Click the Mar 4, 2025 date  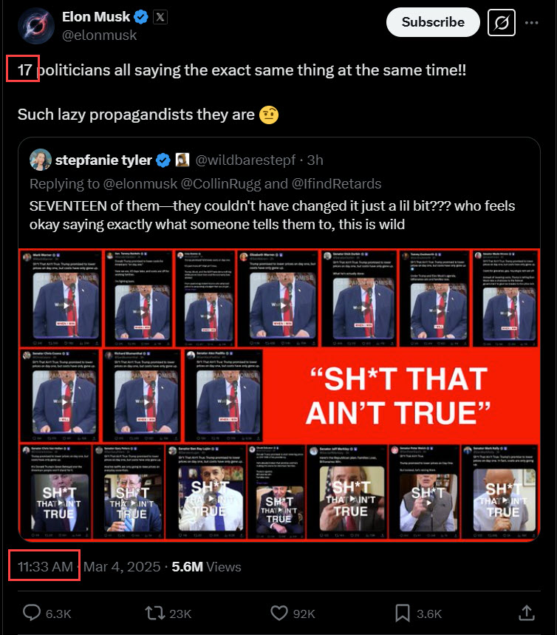pos(122,566)
